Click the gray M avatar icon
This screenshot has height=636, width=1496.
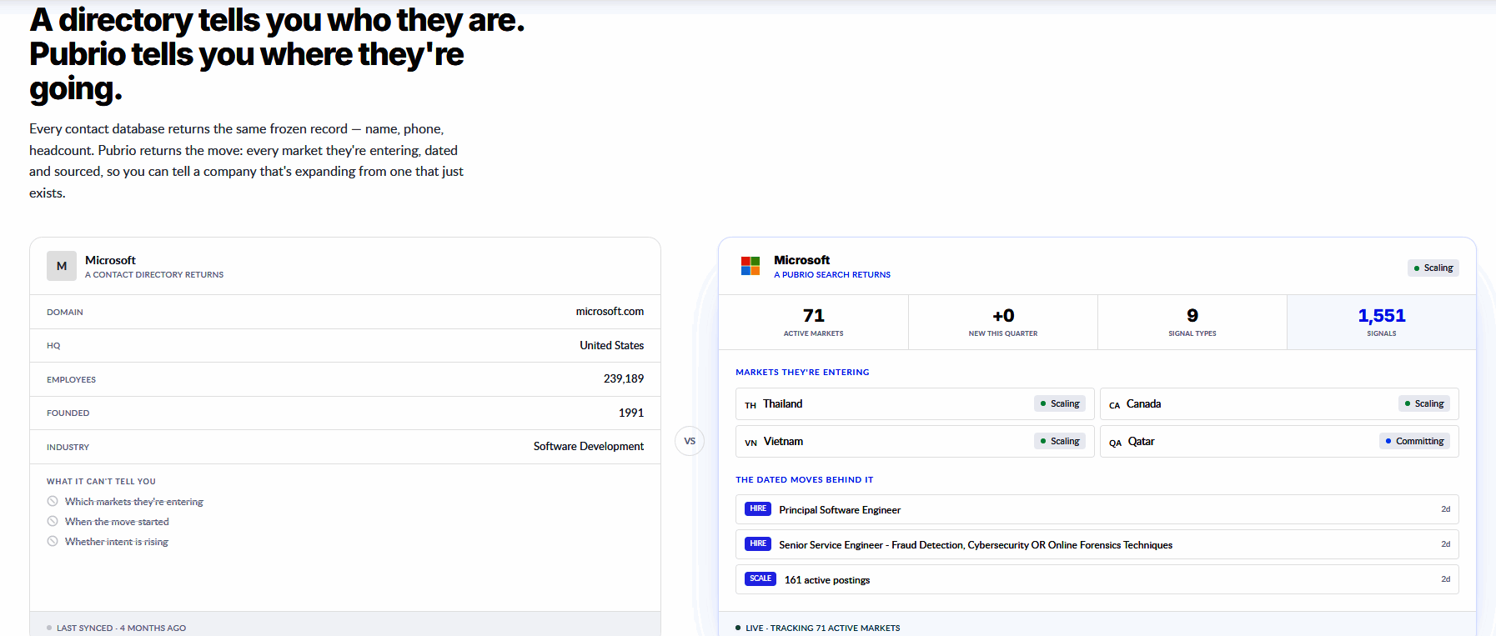tap(62, 266)
